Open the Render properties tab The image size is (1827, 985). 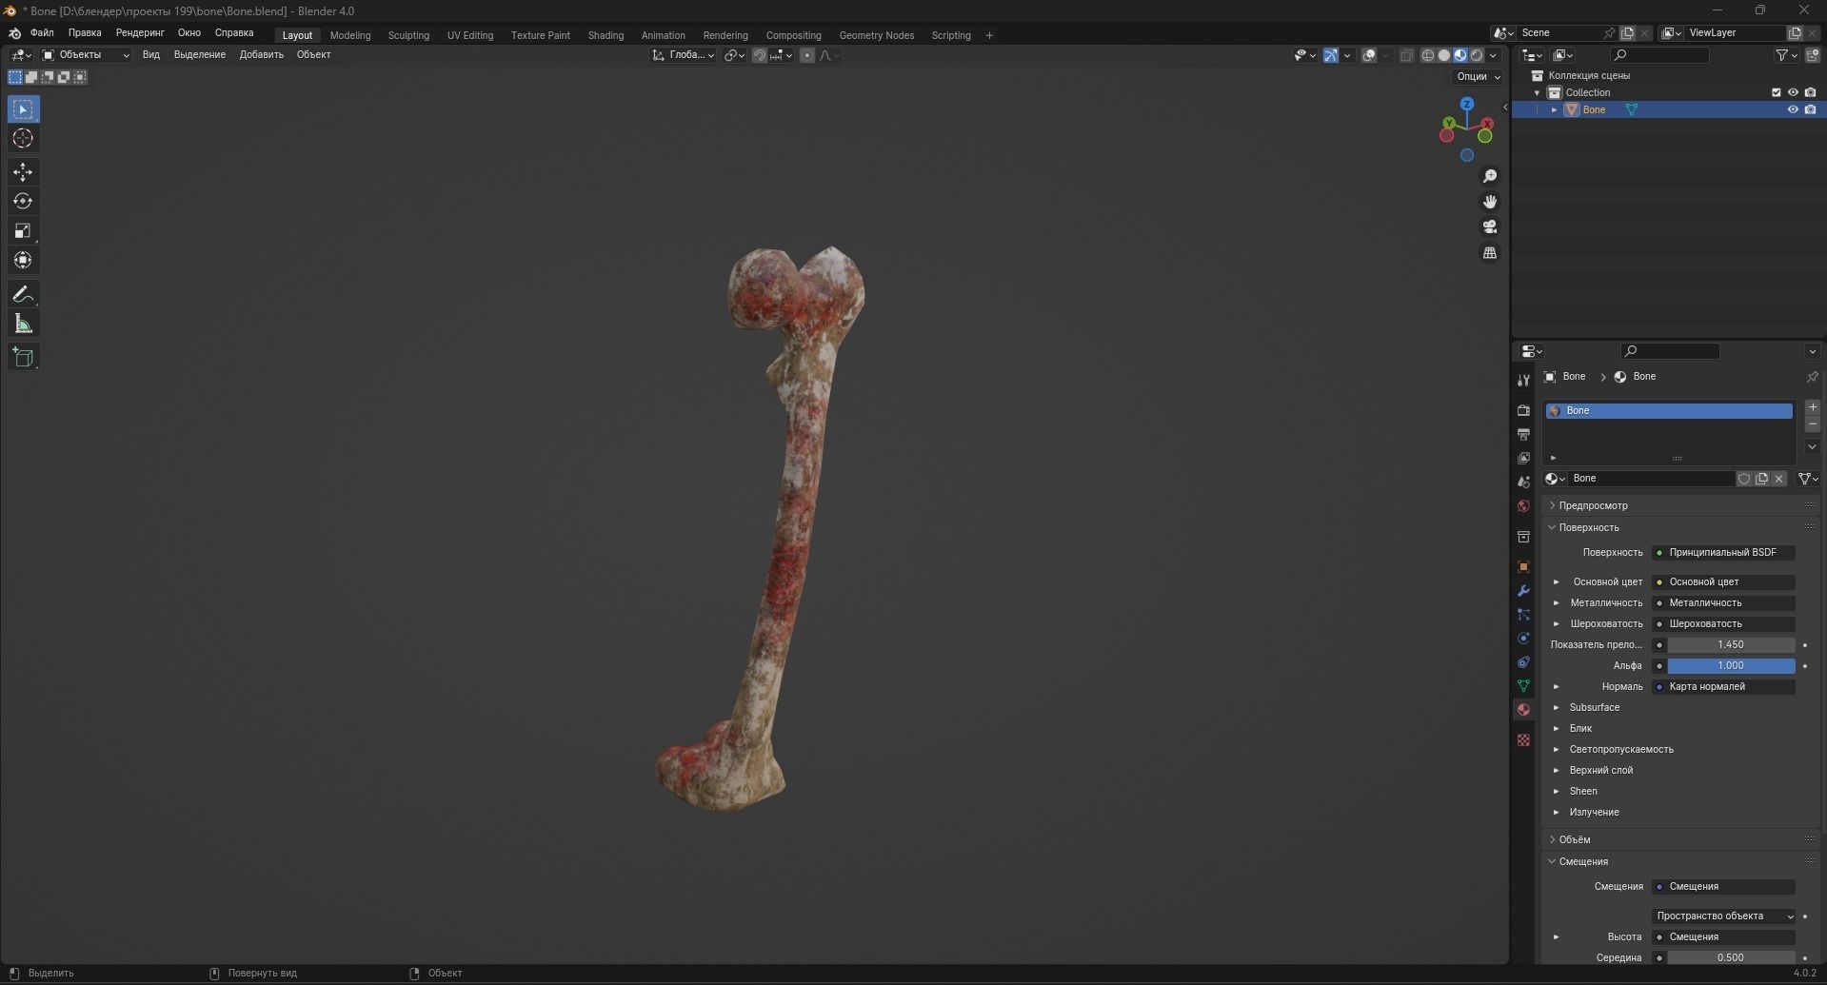click(x=1523, y=410)
